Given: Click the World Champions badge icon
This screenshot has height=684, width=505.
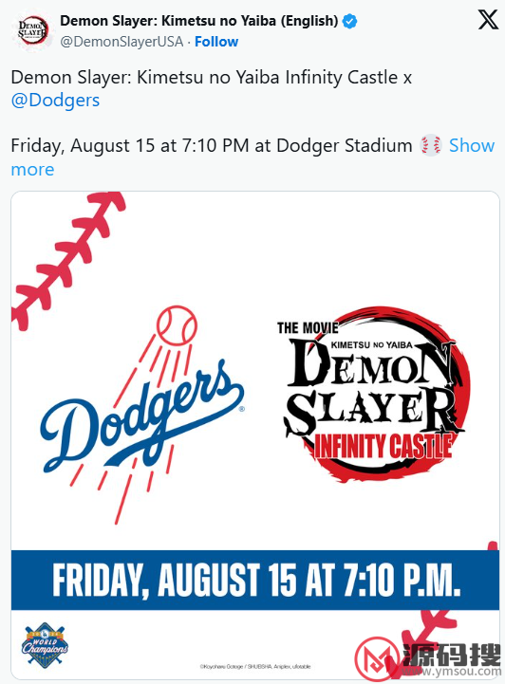Looking at the screenshot, I should pyautogui.click(x=44, y=645).
